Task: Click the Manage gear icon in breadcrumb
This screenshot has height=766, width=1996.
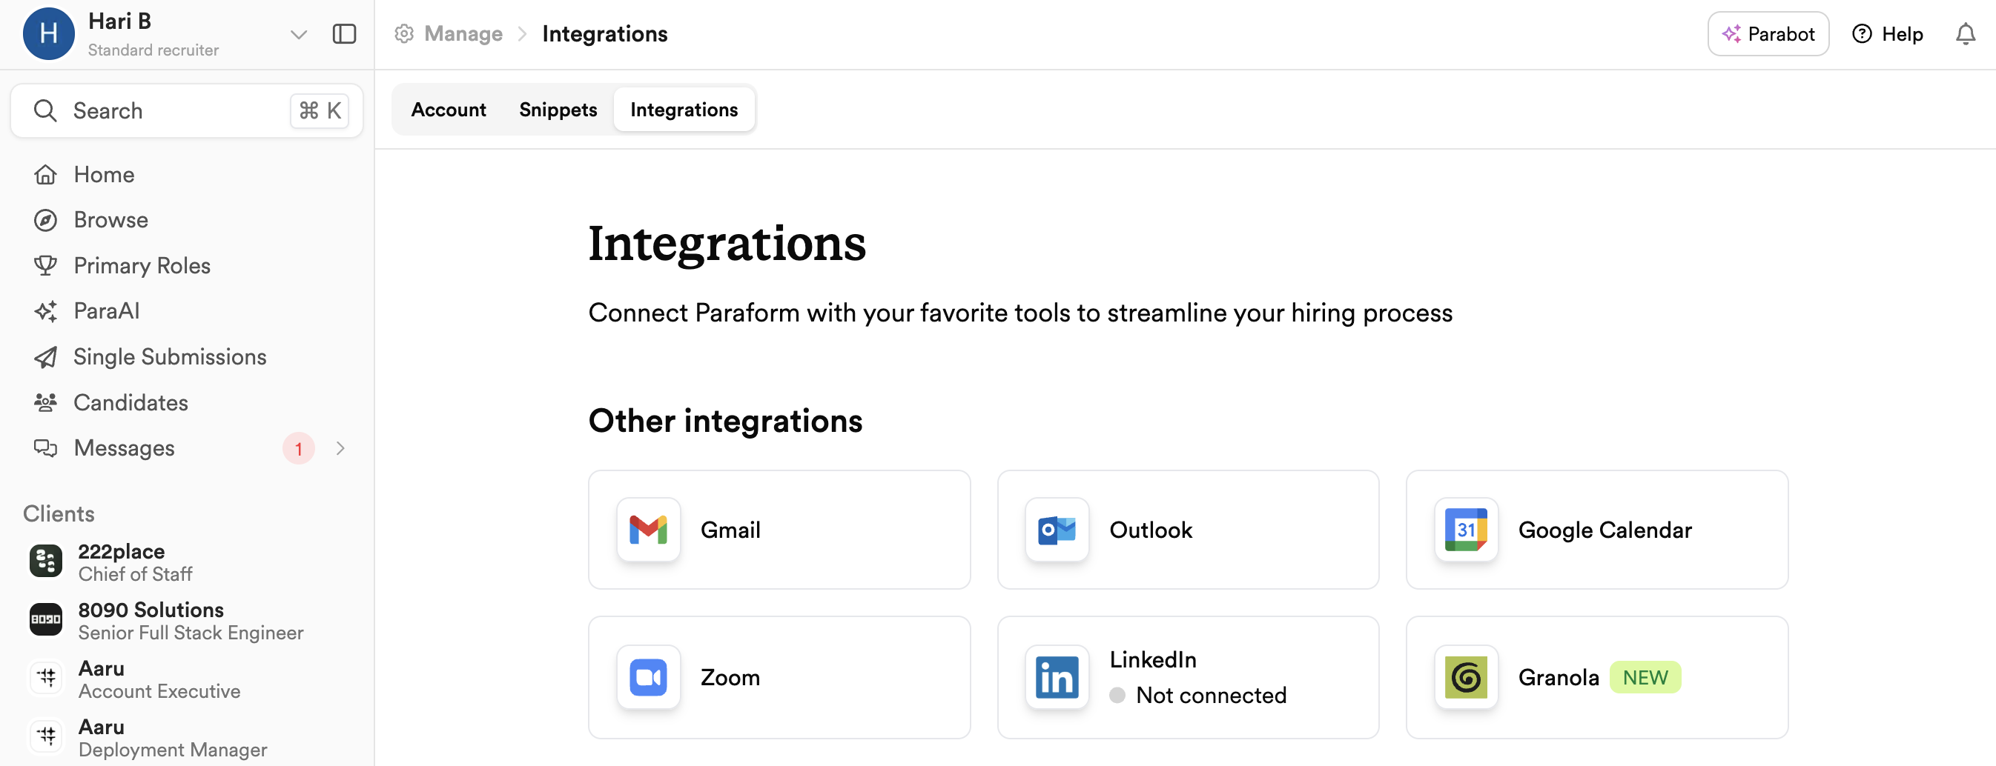Action: tap(403, 34)
